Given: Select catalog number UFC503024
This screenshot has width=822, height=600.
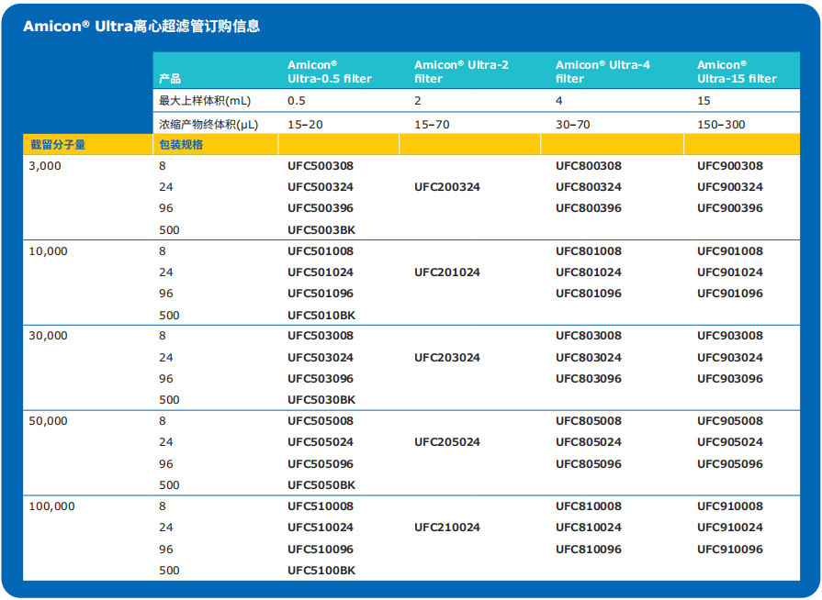Looking at the screenshot, I should click(x=321, y=358).
